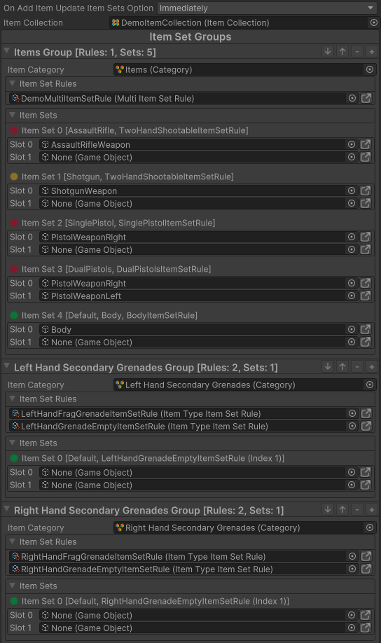The height and width of the screenshot is (643, 381).
Task: Click yellow status dot of Item Set 1 Shotgun
Action: click(14, 177)
